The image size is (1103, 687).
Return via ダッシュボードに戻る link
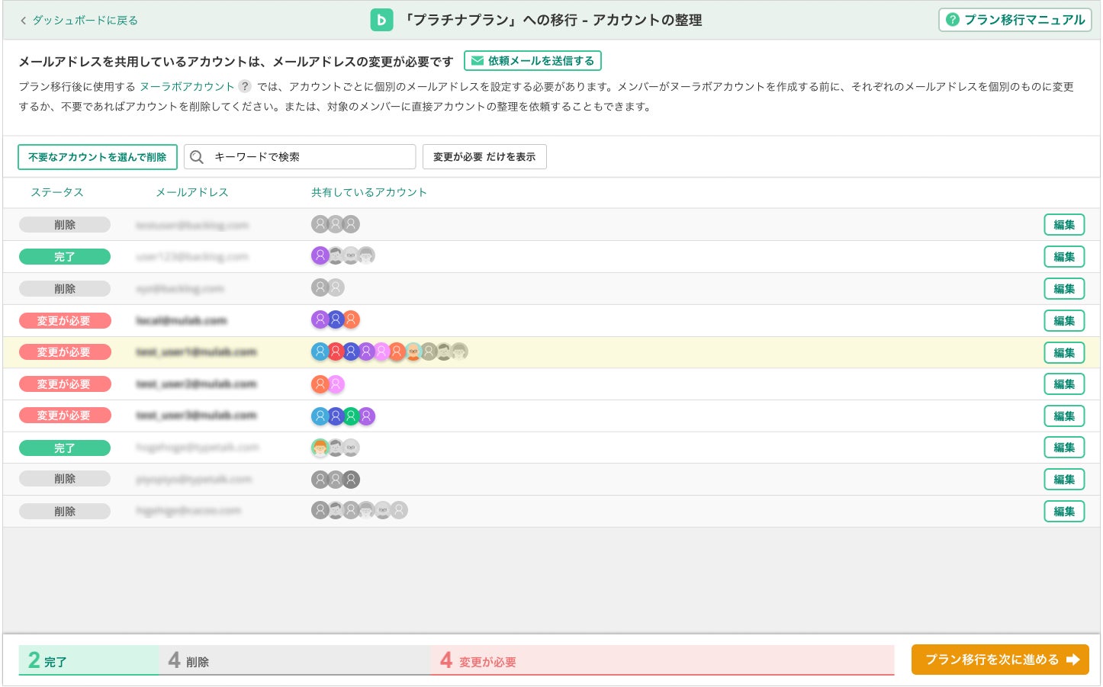85,21
